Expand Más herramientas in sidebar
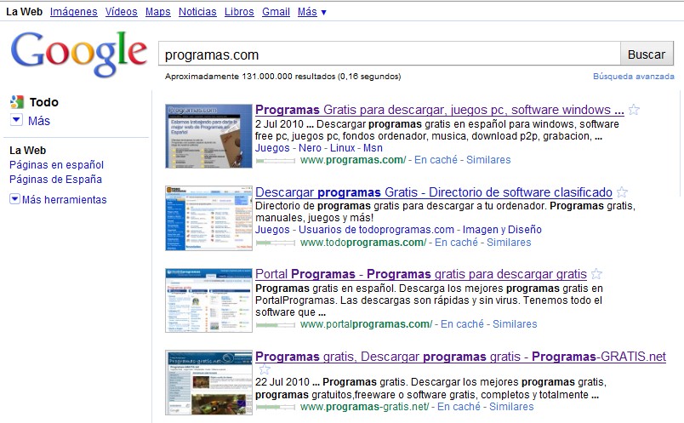Viewport: 684px width, 423px height. click(14, 199)
